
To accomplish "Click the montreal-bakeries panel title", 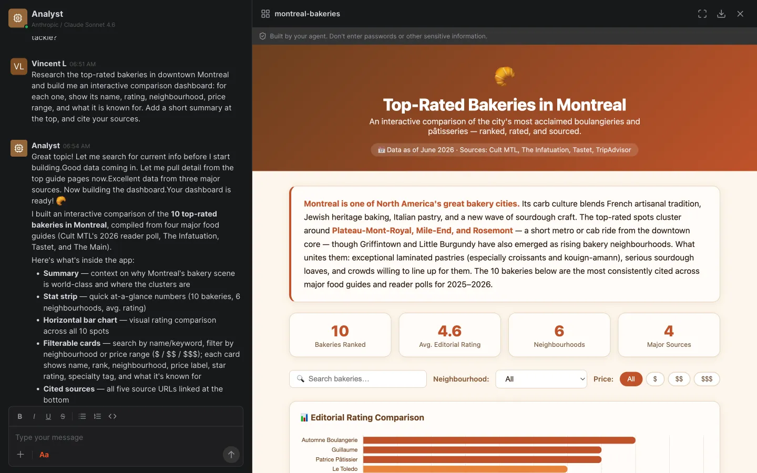I will [307, 14].
